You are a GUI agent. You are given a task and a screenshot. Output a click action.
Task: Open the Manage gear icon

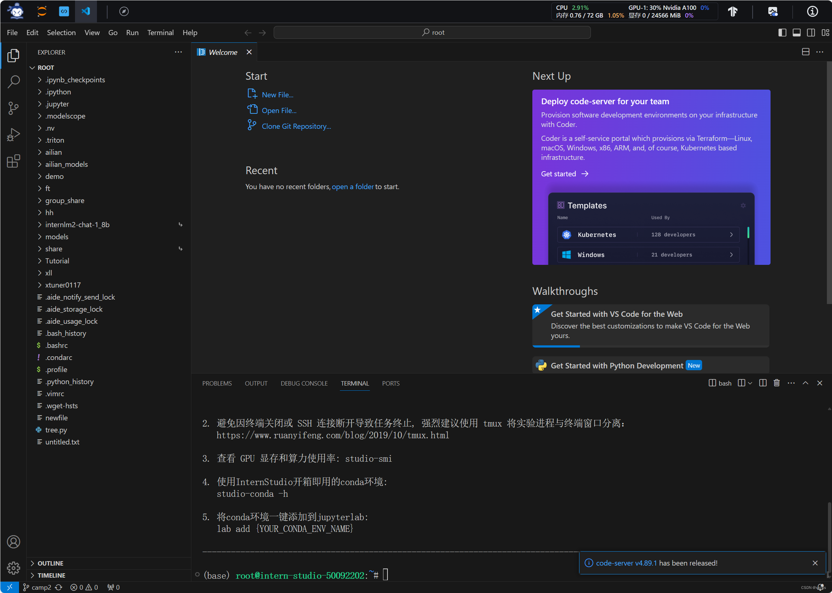tap(14, 568)
